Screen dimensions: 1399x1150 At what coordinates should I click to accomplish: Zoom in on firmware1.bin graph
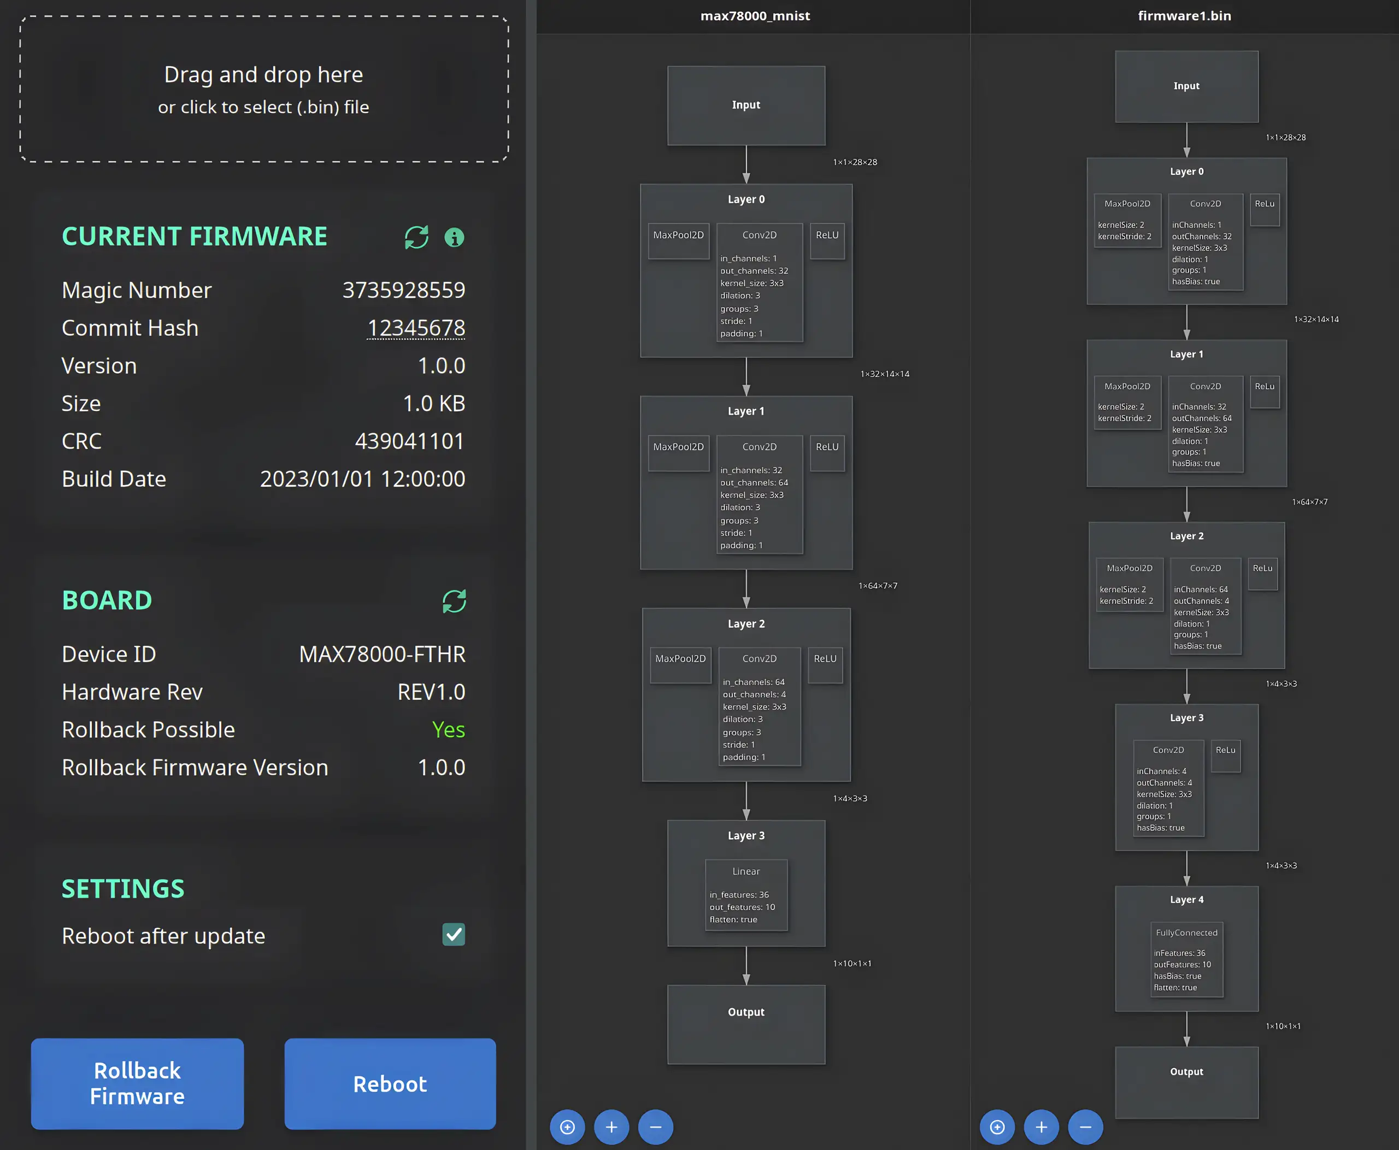coord(1041,1127)
